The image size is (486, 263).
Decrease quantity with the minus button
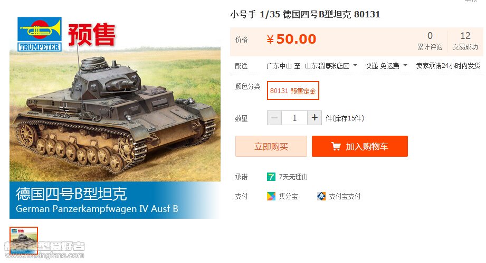coord(274,118)
